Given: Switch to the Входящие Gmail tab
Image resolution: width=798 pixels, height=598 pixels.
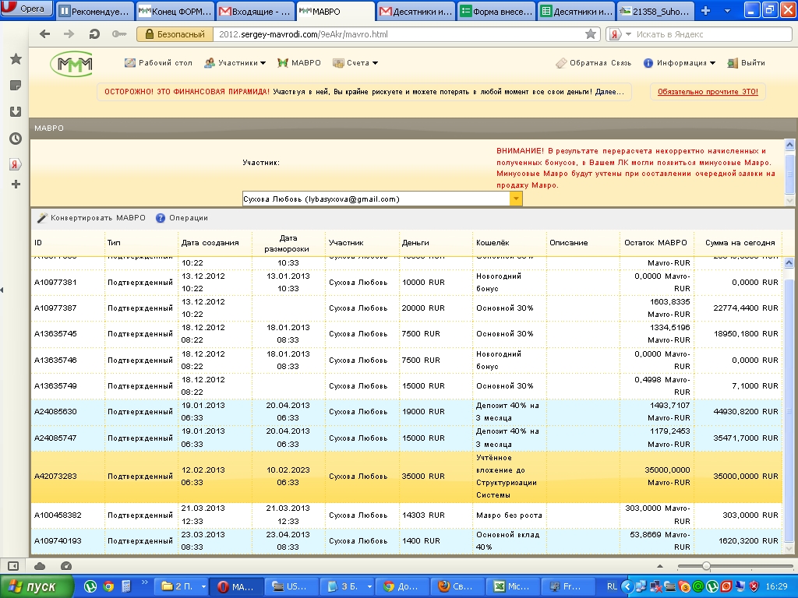Looking at the screenshot, I should pos(255,12).
